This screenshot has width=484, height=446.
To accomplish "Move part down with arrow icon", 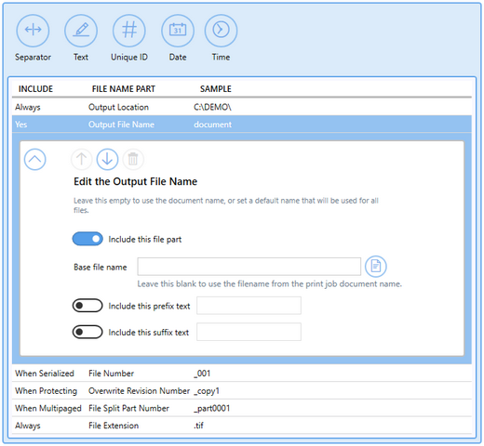I will click(x=107, y=159).
